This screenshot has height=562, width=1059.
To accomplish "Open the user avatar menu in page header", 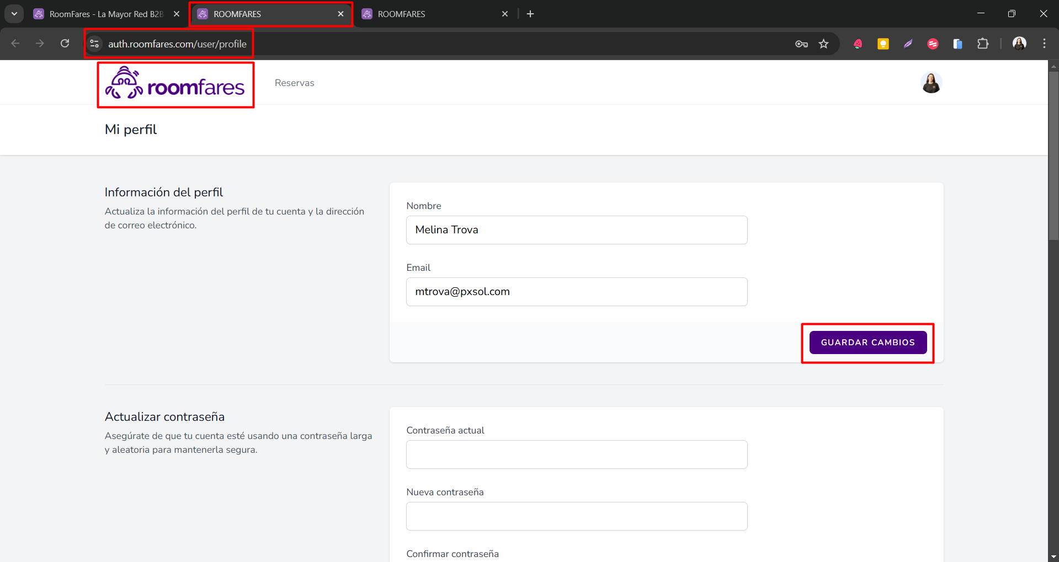I will pos(931,83).
